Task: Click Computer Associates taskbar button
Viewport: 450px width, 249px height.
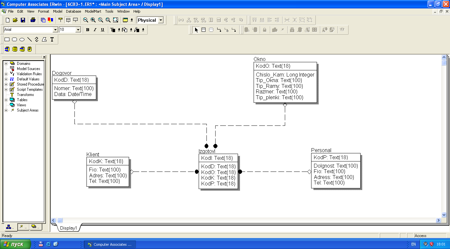Action: [110, 244]
